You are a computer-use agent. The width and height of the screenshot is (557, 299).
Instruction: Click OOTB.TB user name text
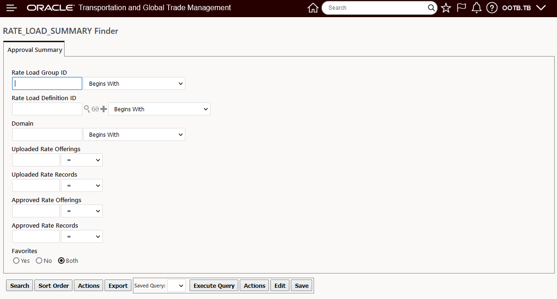(516, 8)
